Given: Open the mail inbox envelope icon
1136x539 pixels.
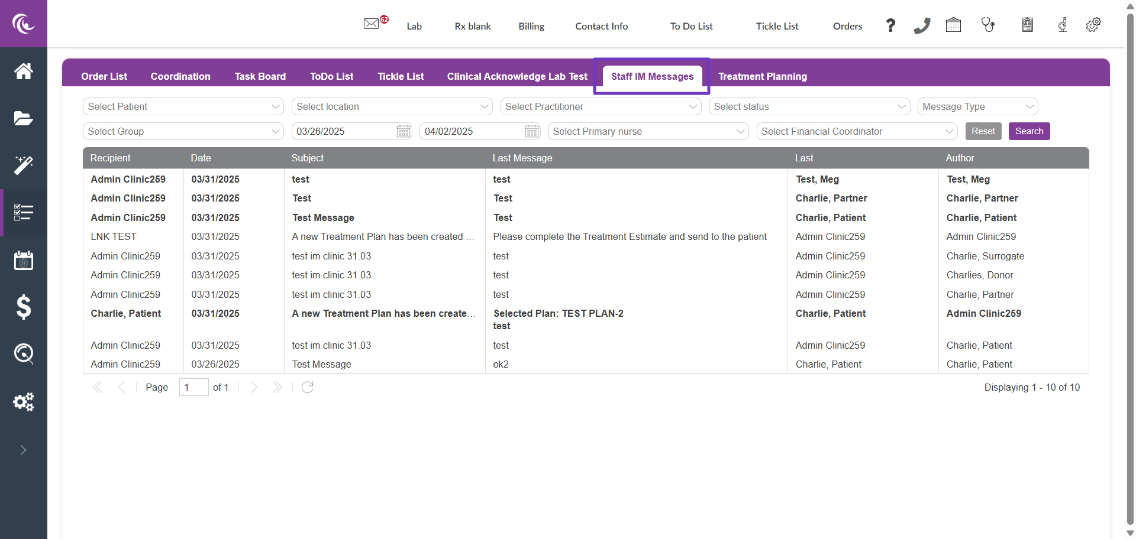Looking at the screenshot, I should point(372,24).
